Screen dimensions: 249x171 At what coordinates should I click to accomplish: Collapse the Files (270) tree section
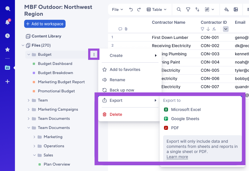[23, 45]
